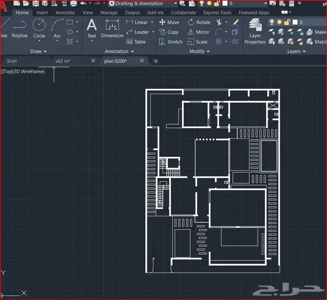Toggle layer 0 on/off lightbulb in Layers panel
The height and width of the screenshot is (300, 327).
click(x=272, y=22)
